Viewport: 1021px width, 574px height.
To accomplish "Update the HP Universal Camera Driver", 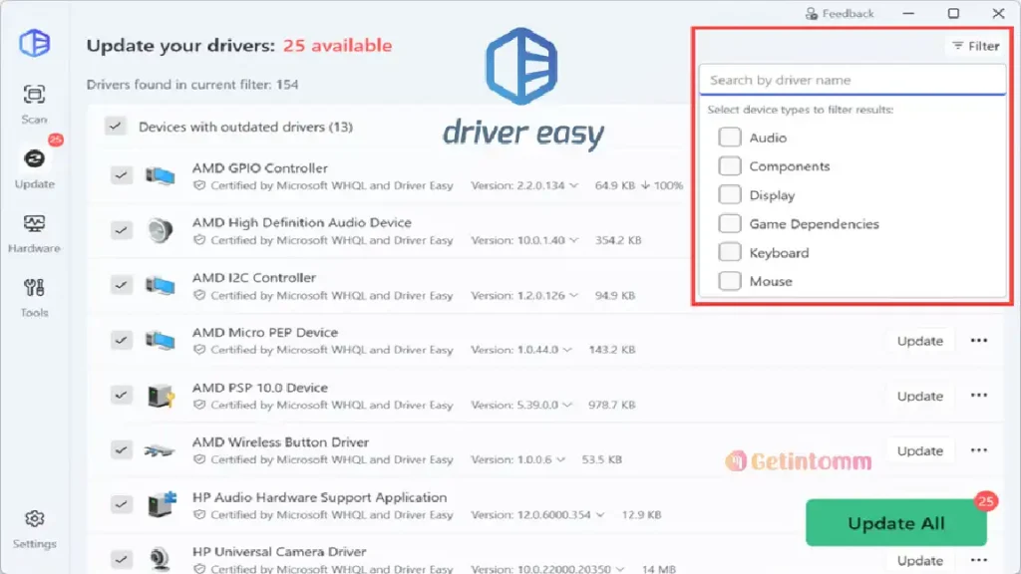I will [920, 560].
